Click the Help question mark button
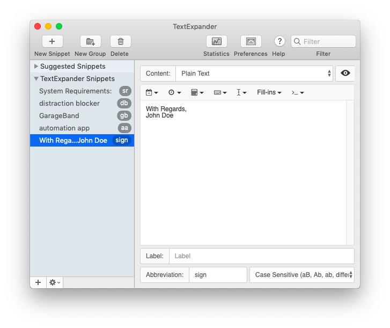 279,41
